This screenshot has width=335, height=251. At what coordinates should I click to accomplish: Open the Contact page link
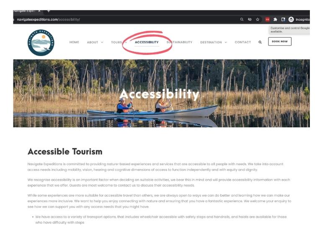click(243, 42)
